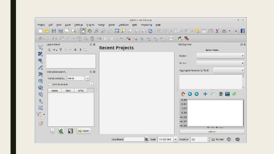This screenshot has height=154, width=274.
Task: Open the Plugins menu
Action: click(x=90, y=25)
